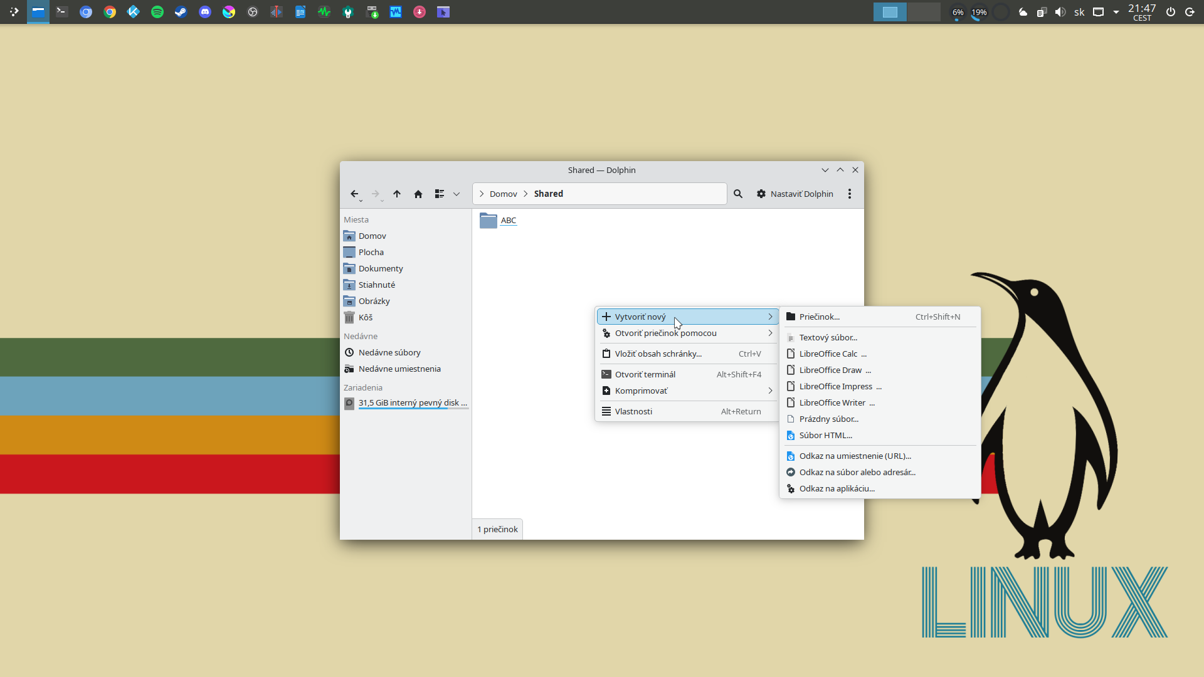Image resolution: width=1204 pixels, height=677 pixels.
Task: Open Discord from the top panel
Action: (205, 12)
